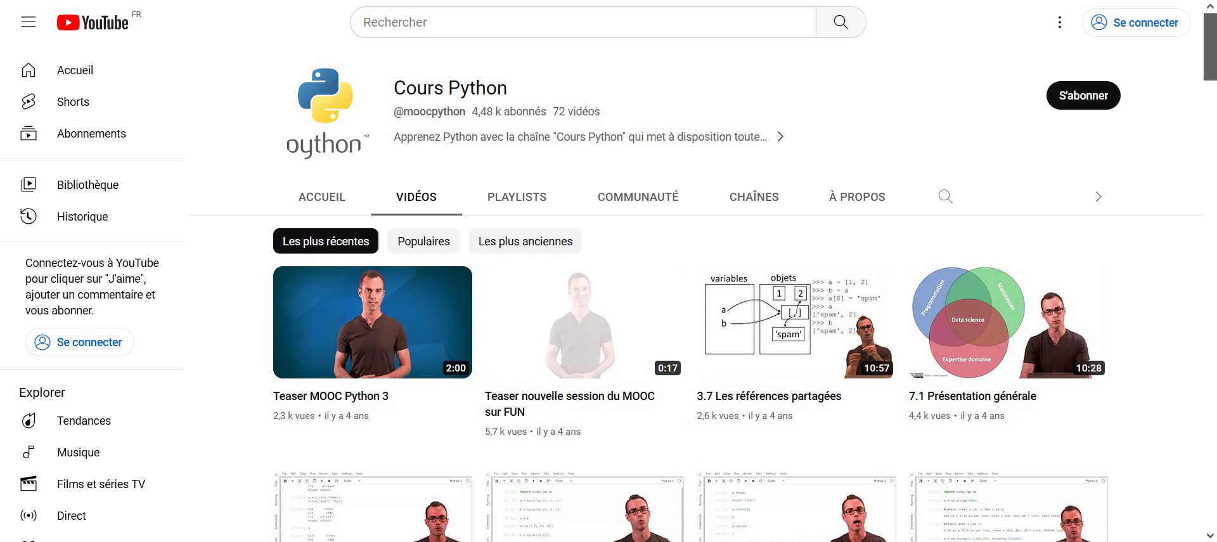Viewport: 1217px width, 542px height.
Task: Click the 7.1 Présentation générale title
Action: click(x=972, y=396)
